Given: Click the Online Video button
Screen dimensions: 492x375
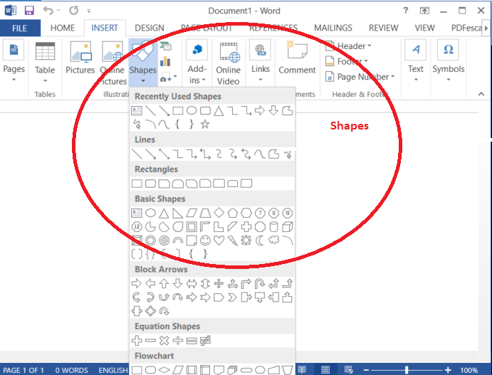Looking at the screenshot, I should pyautogui.click(x=228, y=63).
